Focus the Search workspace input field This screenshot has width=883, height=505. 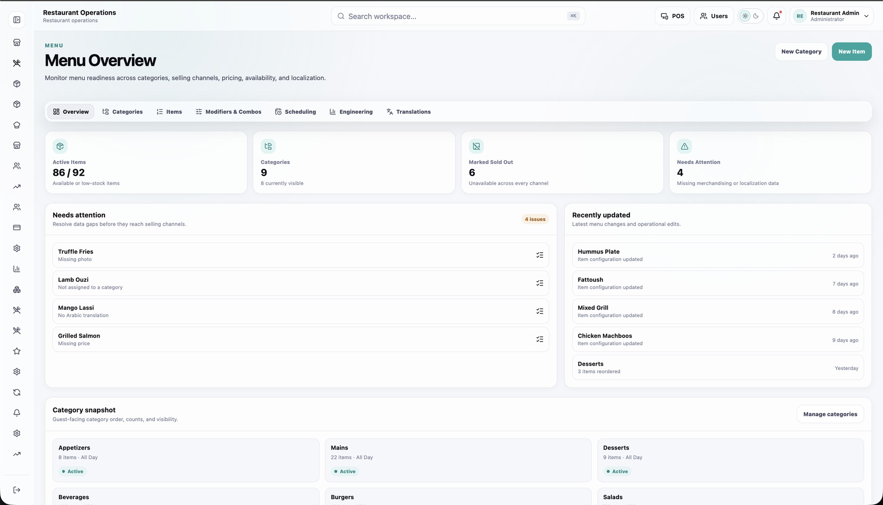[x=458, y=16]
